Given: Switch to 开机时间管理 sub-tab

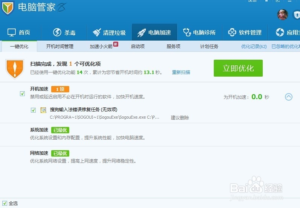Looking at the screenshot, I should tap(60, 47).
